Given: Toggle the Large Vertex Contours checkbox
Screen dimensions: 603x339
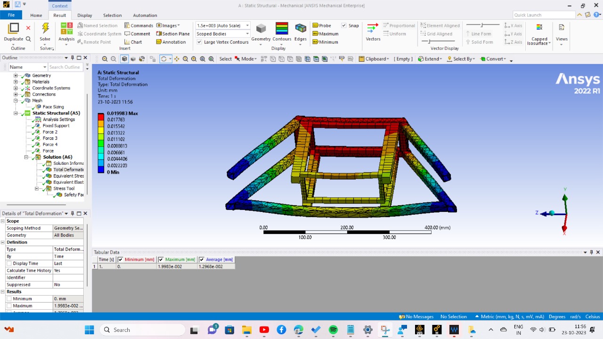Looking at the screenshot, I should (x=200, y=42).
